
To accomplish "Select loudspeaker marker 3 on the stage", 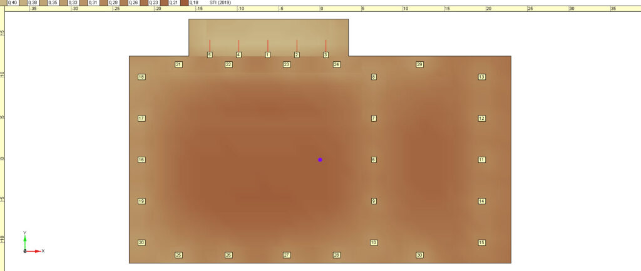I will point(326,55).
